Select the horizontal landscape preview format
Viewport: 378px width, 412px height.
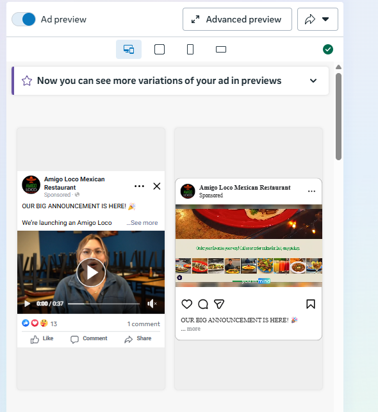(x=221, y=49)
